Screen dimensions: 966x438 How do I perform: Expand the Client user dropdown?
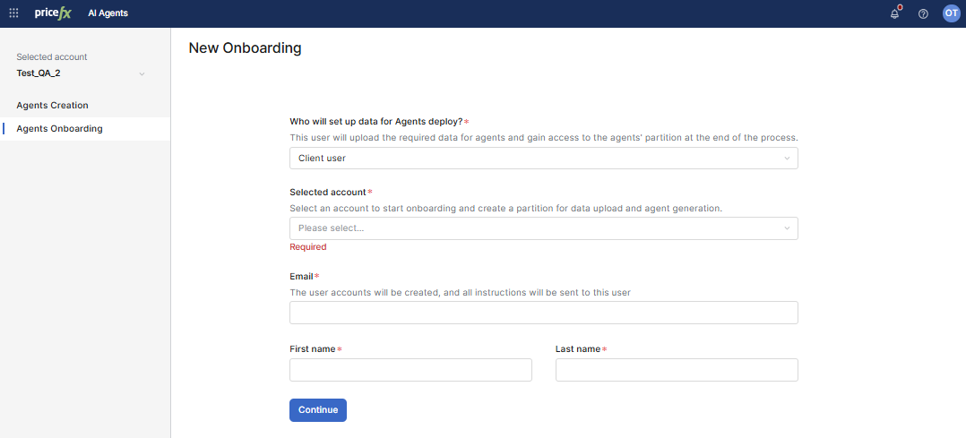pos(542,159)
